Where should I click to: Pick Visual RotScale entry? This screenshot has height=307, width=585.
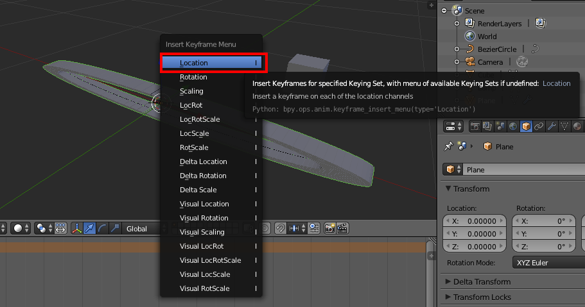[x=211, y=288]
